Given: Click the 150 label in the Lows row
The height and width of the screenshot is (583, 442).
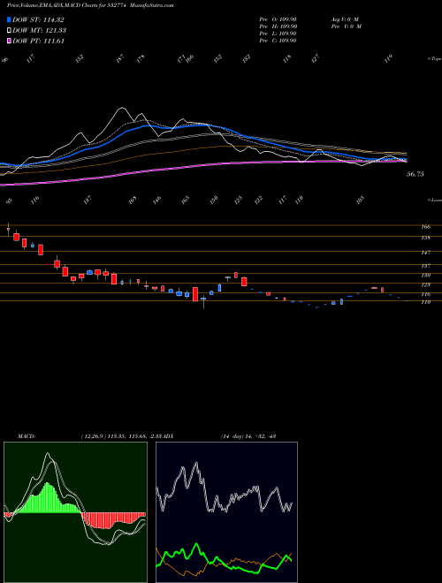Looking at the screenshot, I should 214,200.
